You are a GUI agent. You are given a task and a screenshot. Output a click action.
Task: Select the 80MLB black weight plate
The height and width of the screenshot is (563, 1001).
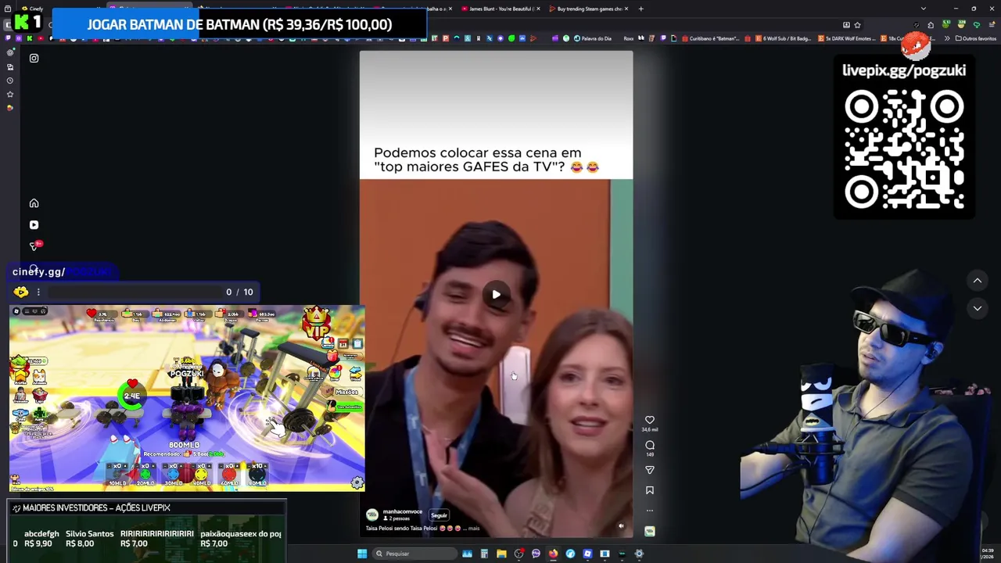(x=257, y=473)
